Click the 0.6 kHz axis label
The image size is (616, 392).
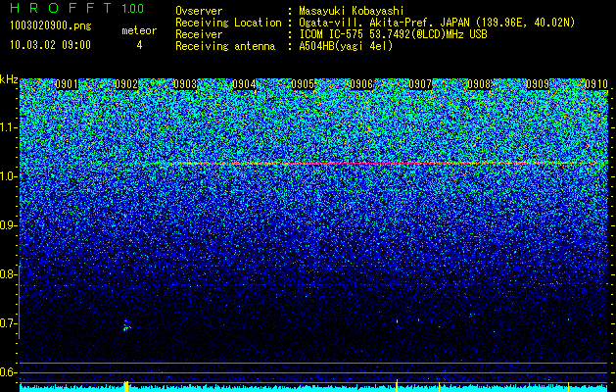(8, 372)
